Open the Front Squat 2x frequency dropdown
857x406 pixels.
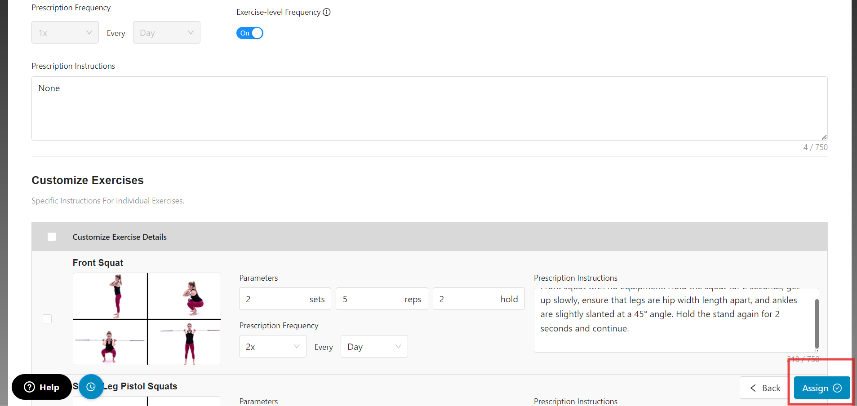(273, 347)
